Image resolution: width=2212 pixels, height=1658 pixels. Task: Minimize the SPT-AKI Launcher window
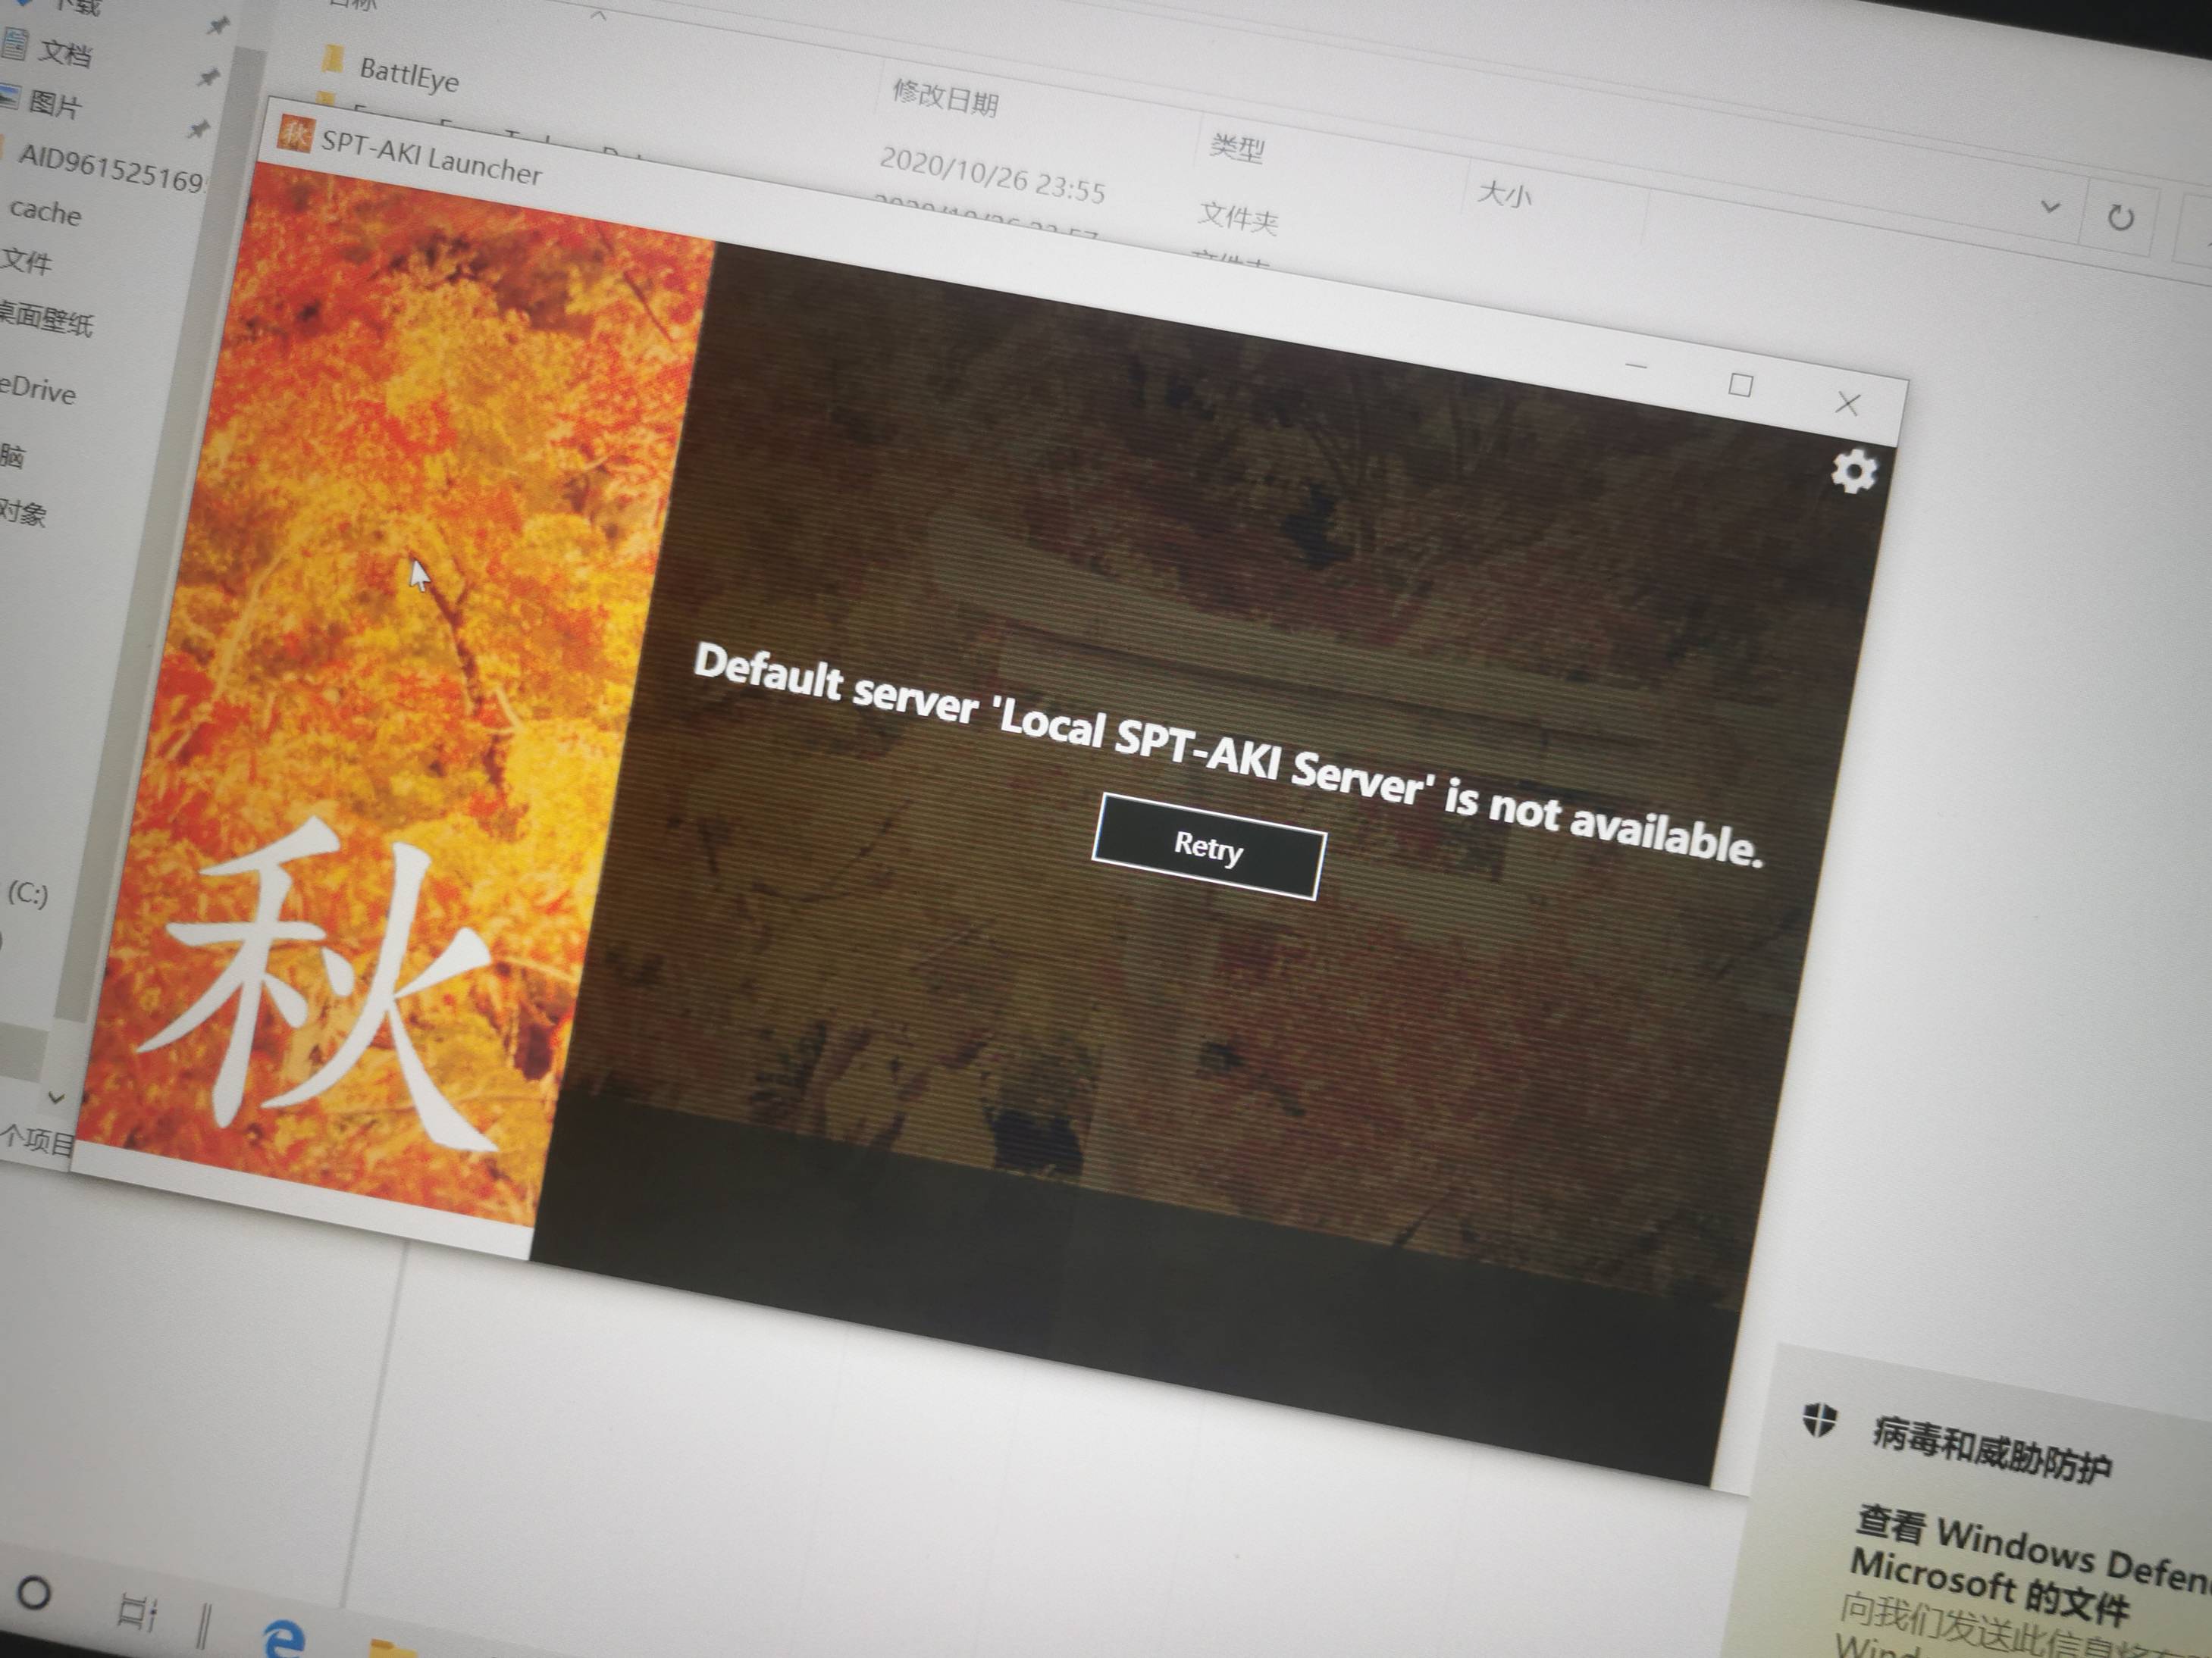(x=1636, y=367)
